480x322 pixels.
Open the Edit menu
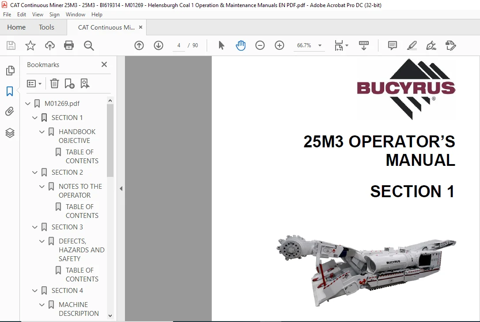22,15
